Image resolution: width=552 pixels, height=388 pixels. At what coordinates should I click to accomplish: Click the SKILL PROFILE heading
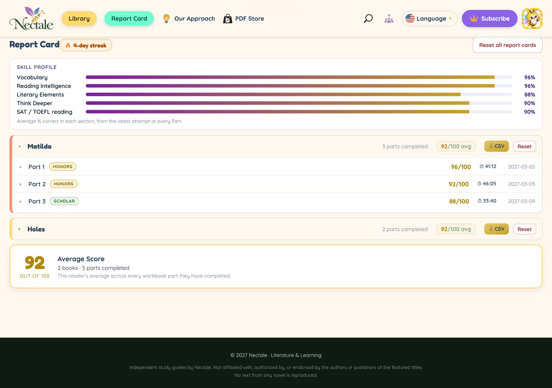point(37,67)
